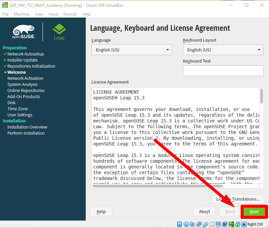Open the Devices menu
269x228 pixels.
pyautogui.click(x=70, y=14)
